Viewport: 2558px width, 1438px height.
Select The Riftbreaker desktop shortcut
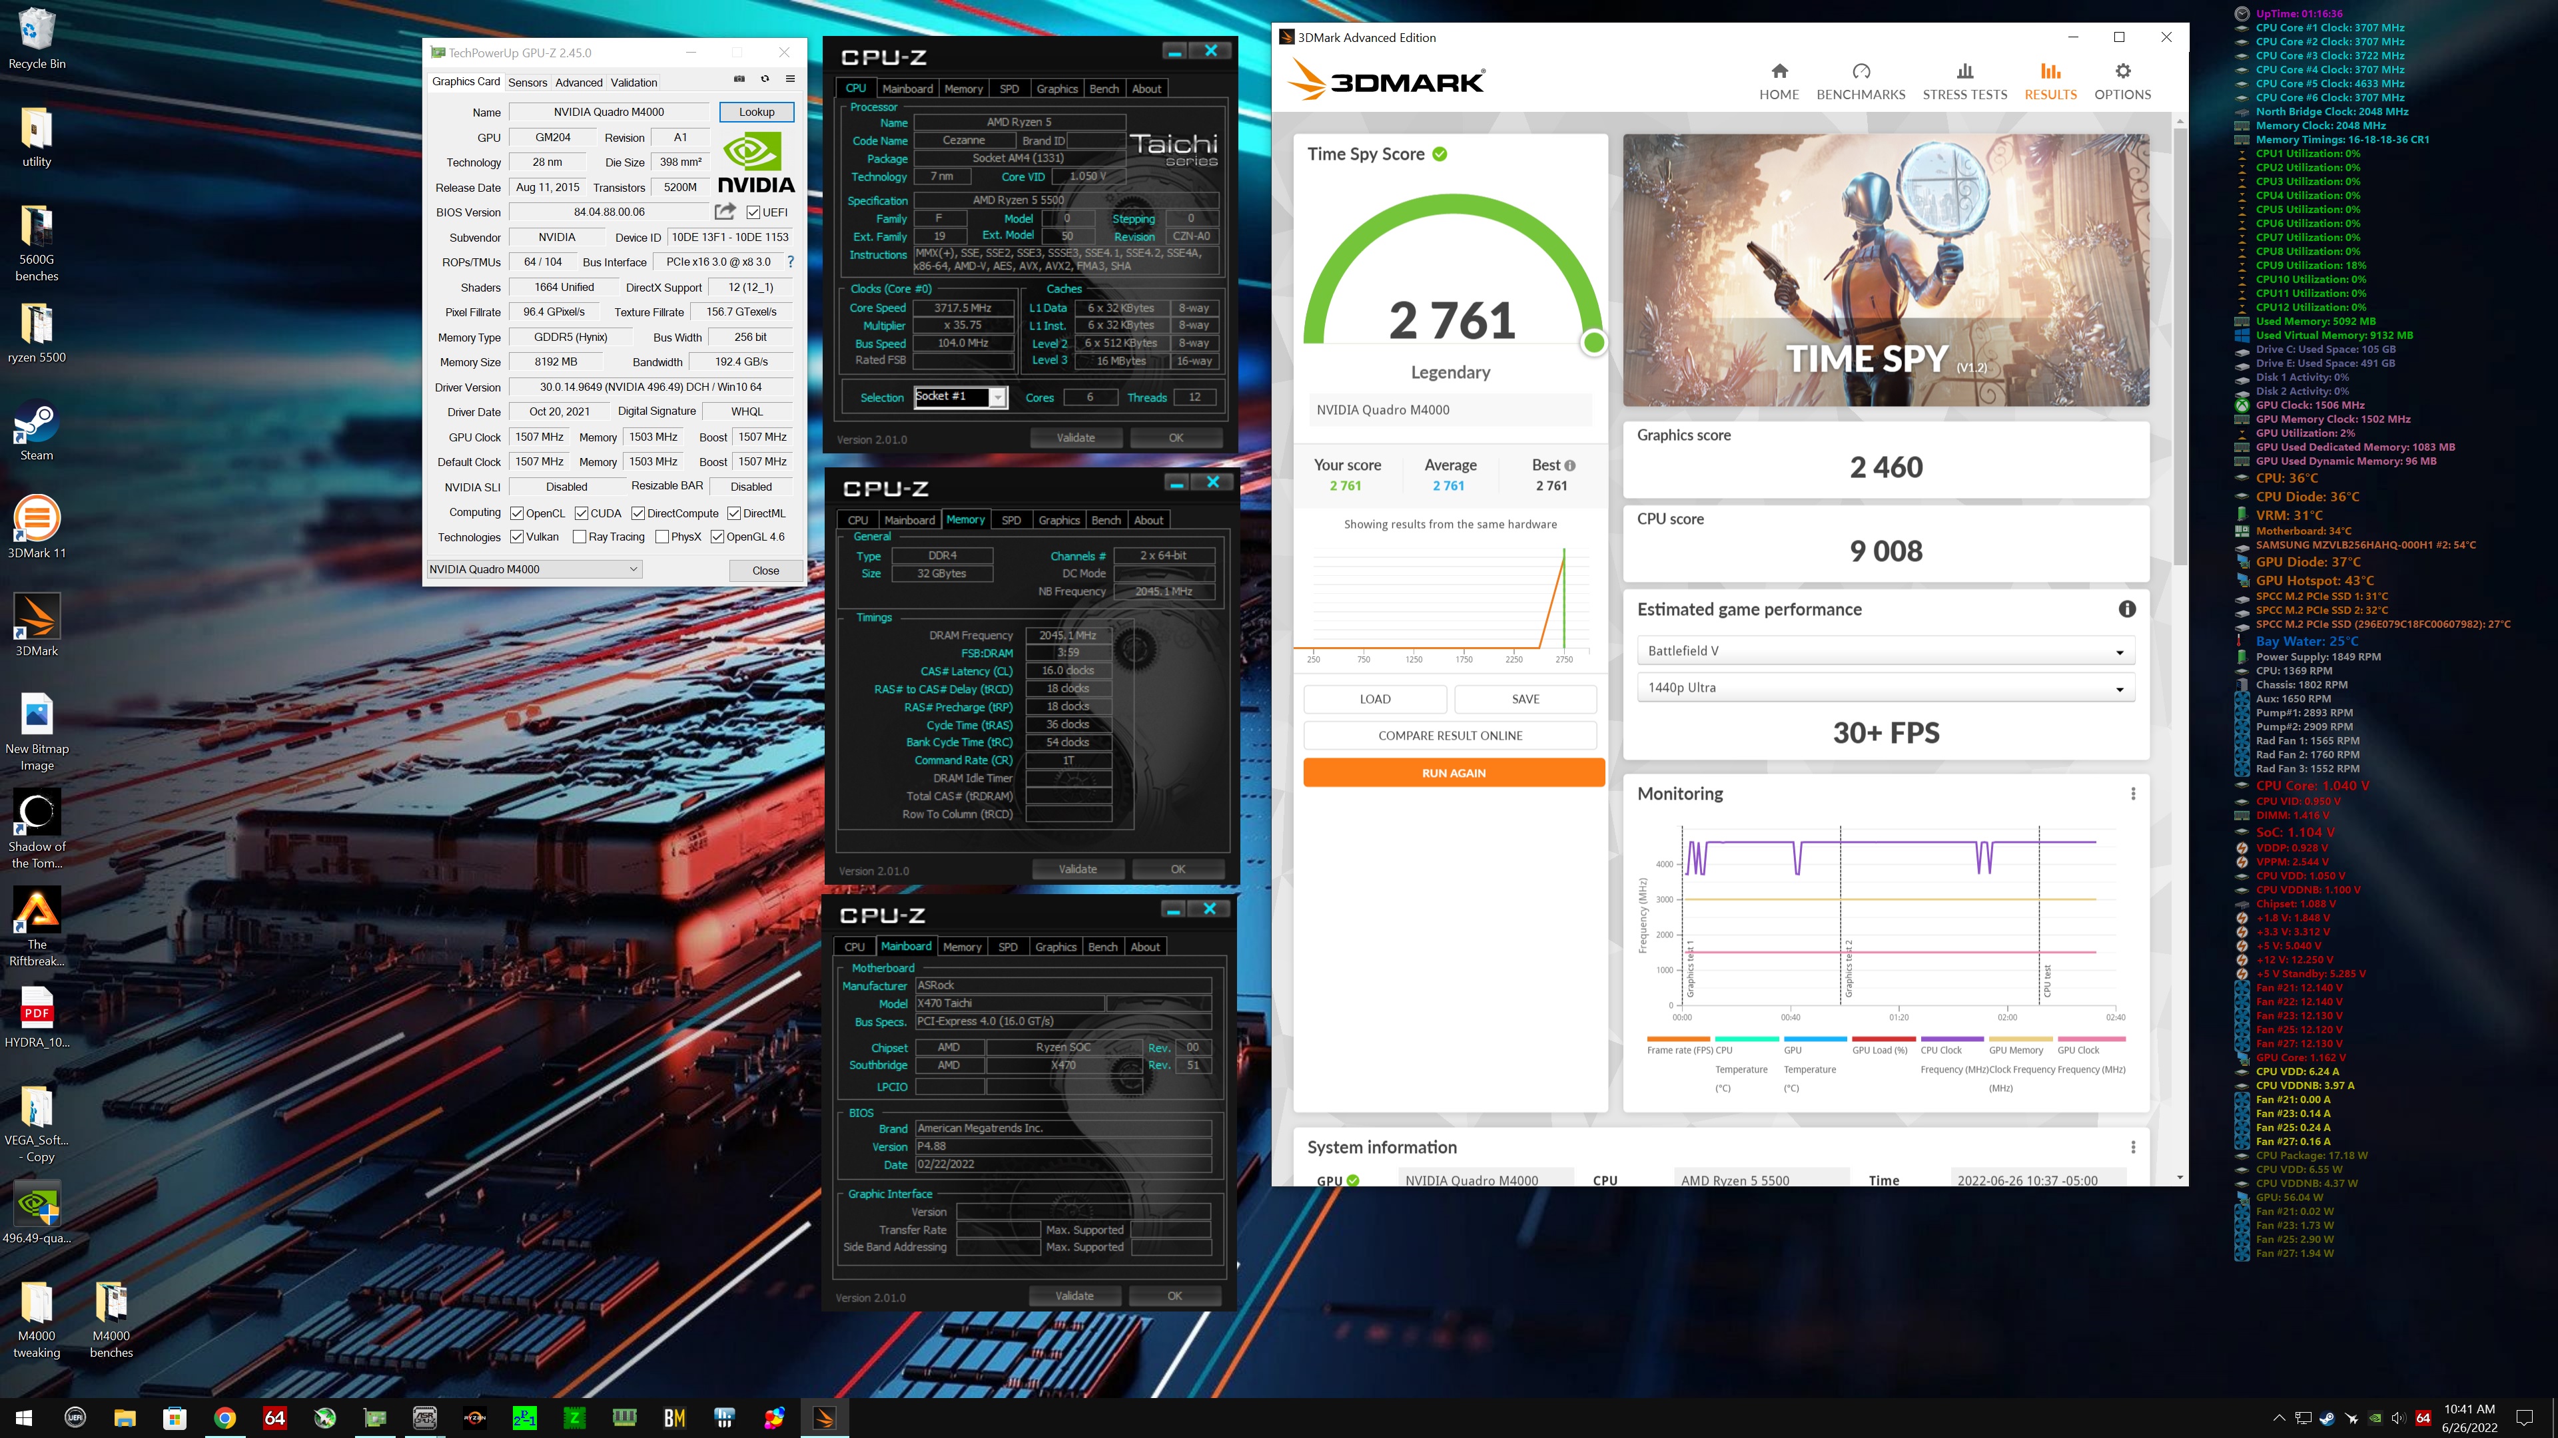pyautogui.click(x=37, y=927)
